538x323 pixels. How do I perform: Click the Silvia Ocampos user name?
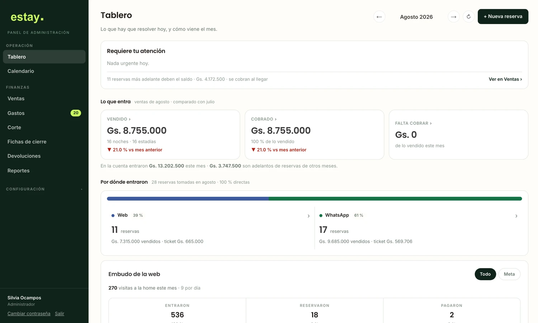[x=24, y=298]
